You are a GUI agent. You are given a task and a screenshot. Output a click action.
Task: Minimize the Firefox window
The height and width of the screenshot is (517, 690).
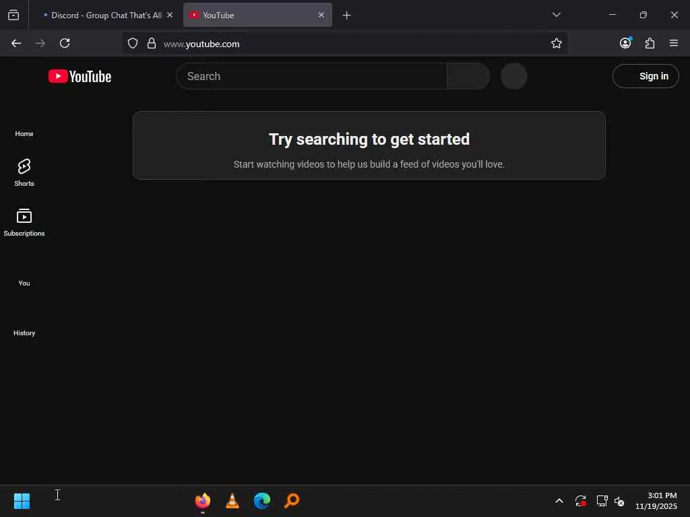coord(612,15)
